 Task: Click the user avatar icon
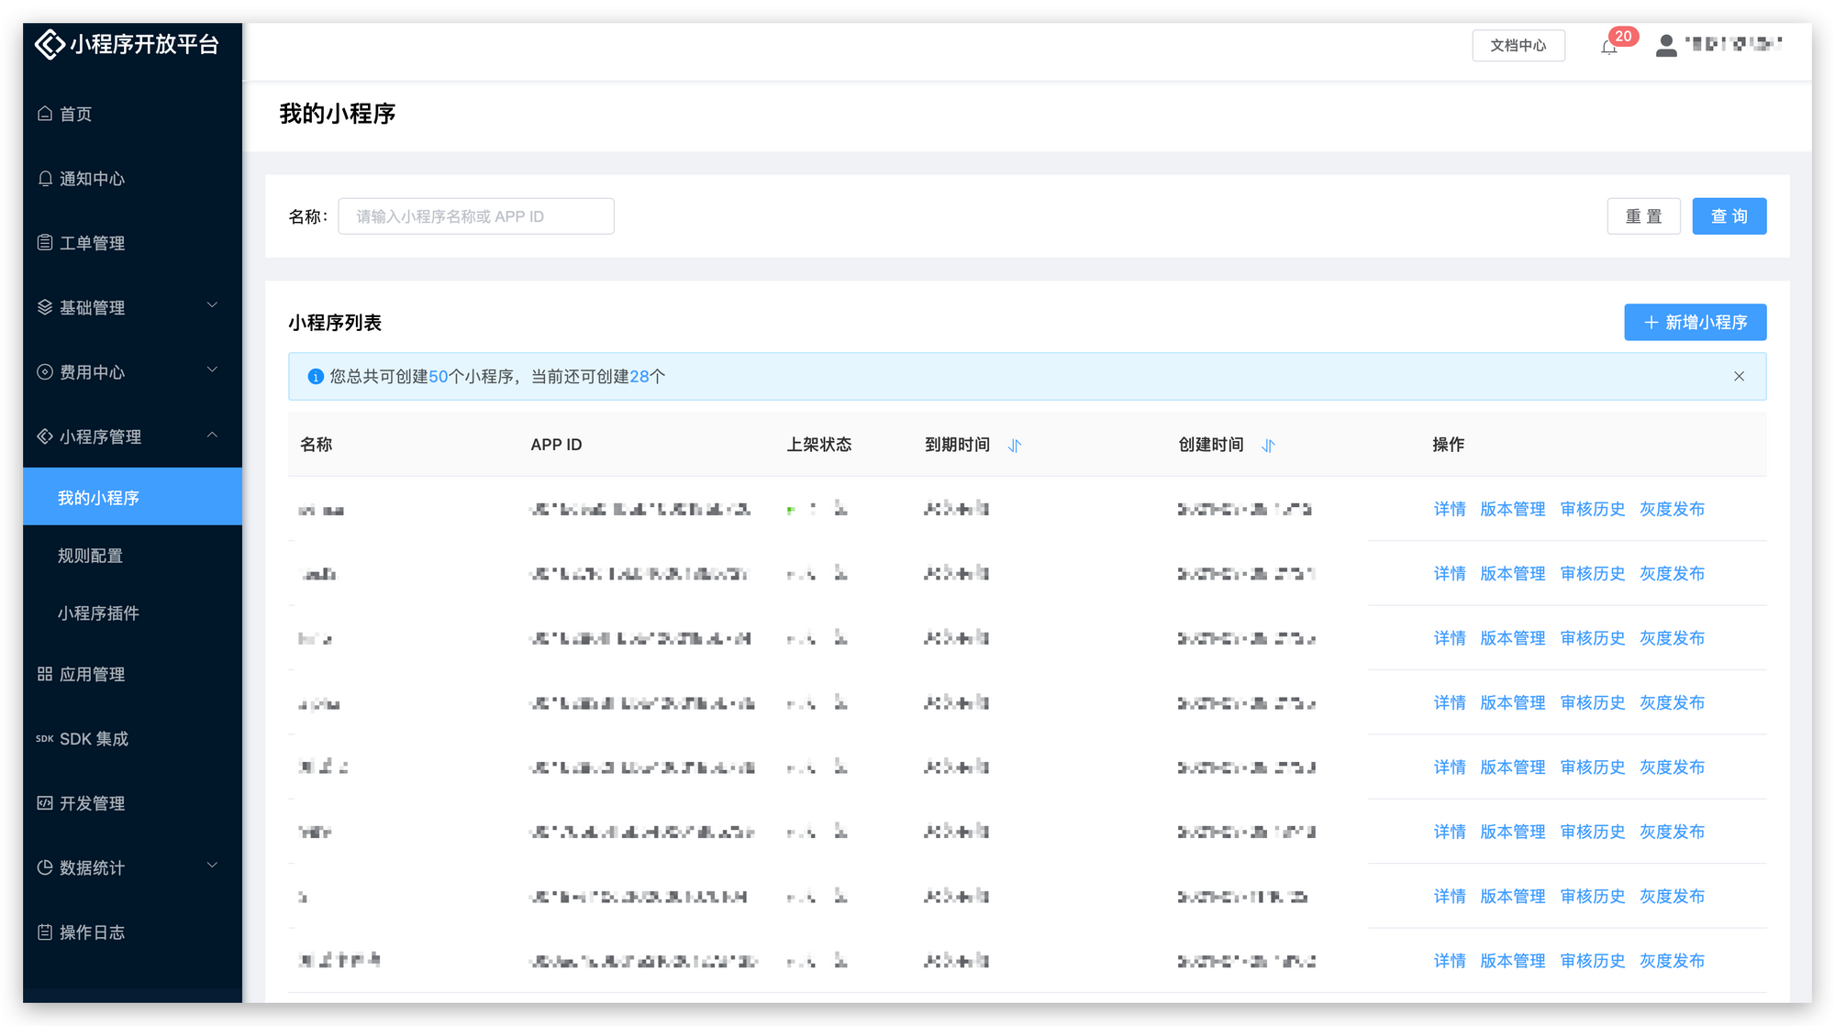point(1666,45)
